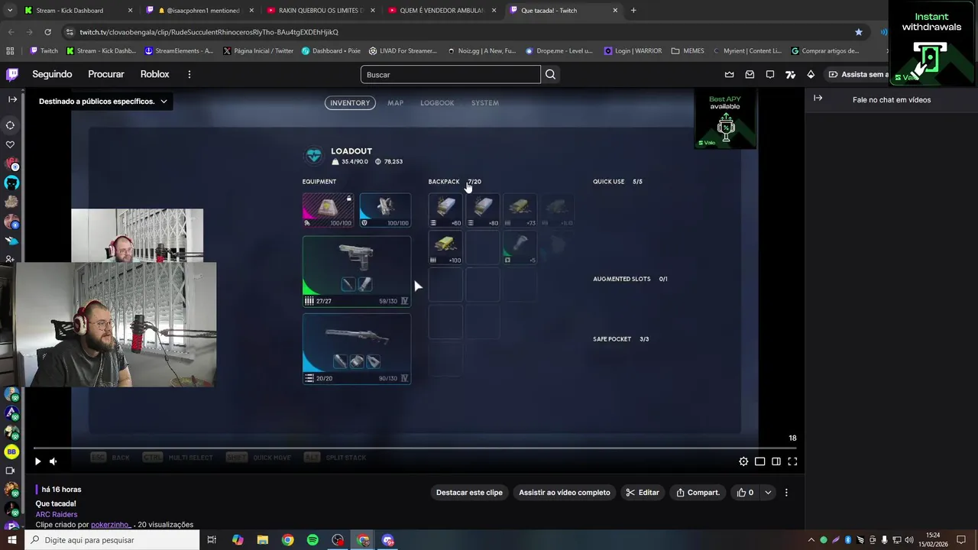Open 'Login | WARRIOR' bookmark

tap(633, 51)
